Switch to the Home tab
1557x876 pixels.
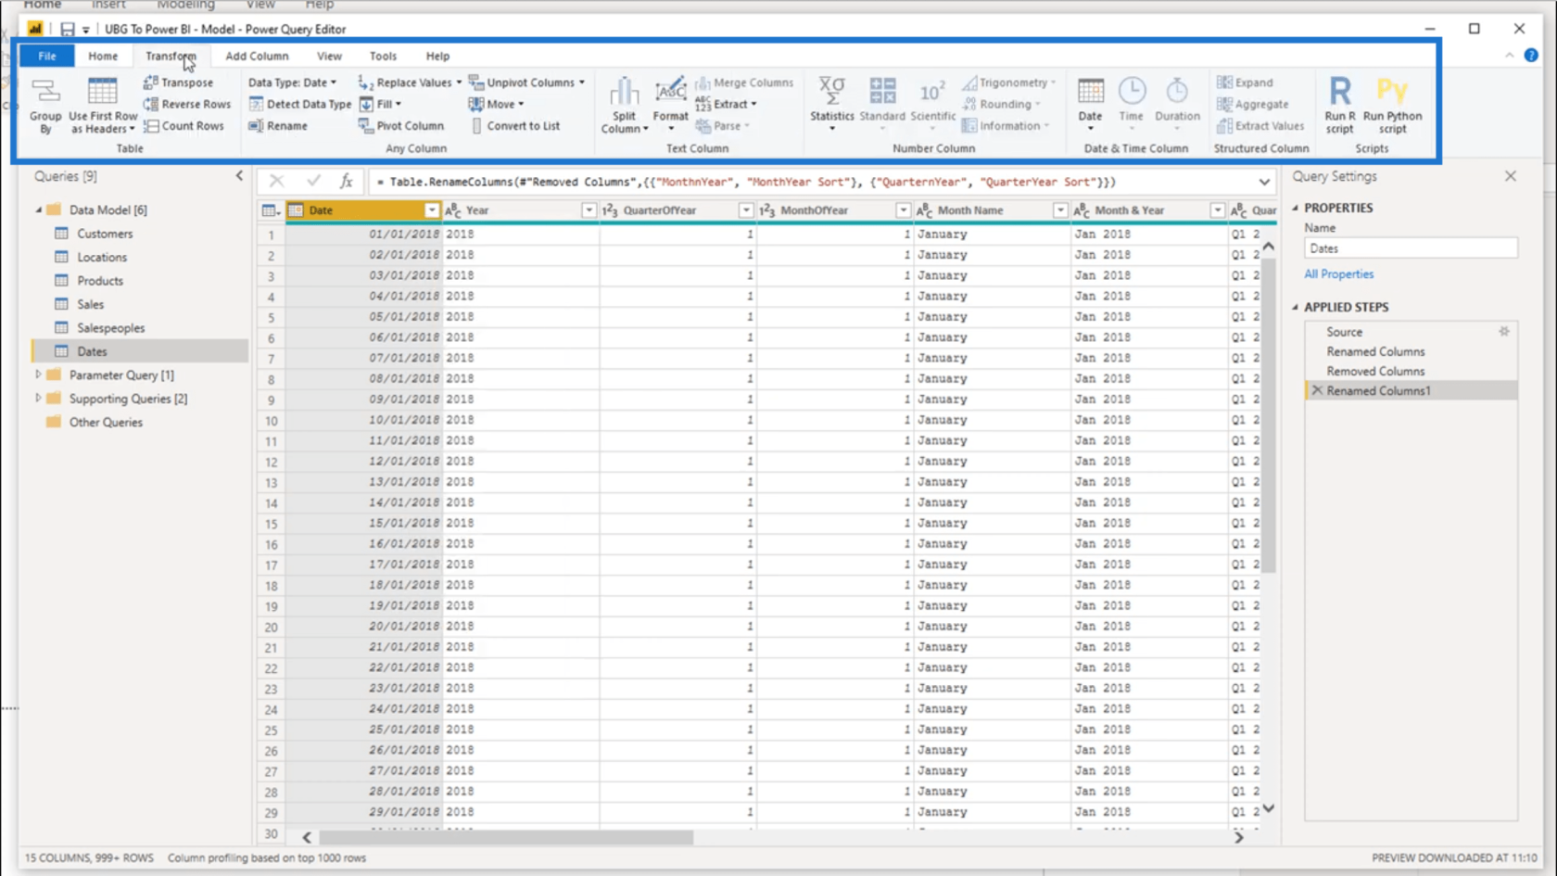103,56
